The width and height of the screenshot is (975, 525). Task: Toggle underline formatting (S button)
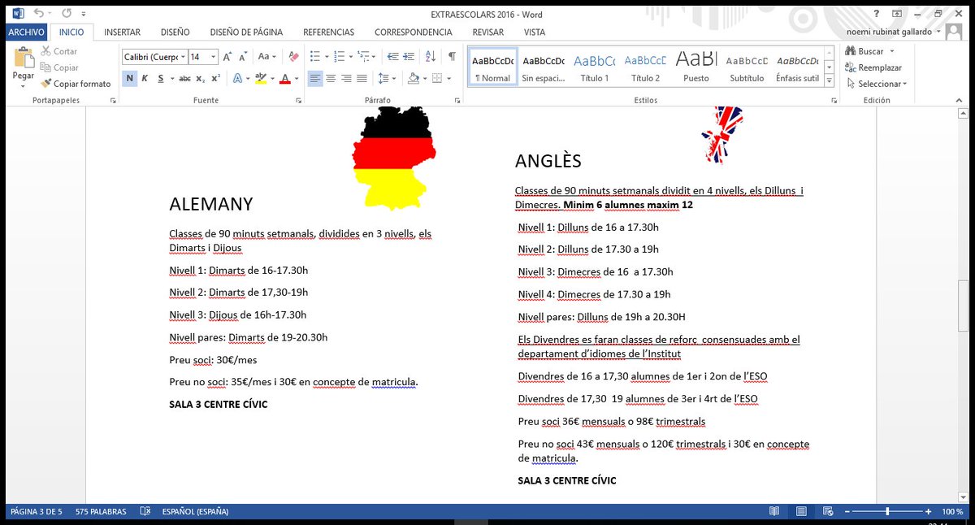(x=161, y=78)
